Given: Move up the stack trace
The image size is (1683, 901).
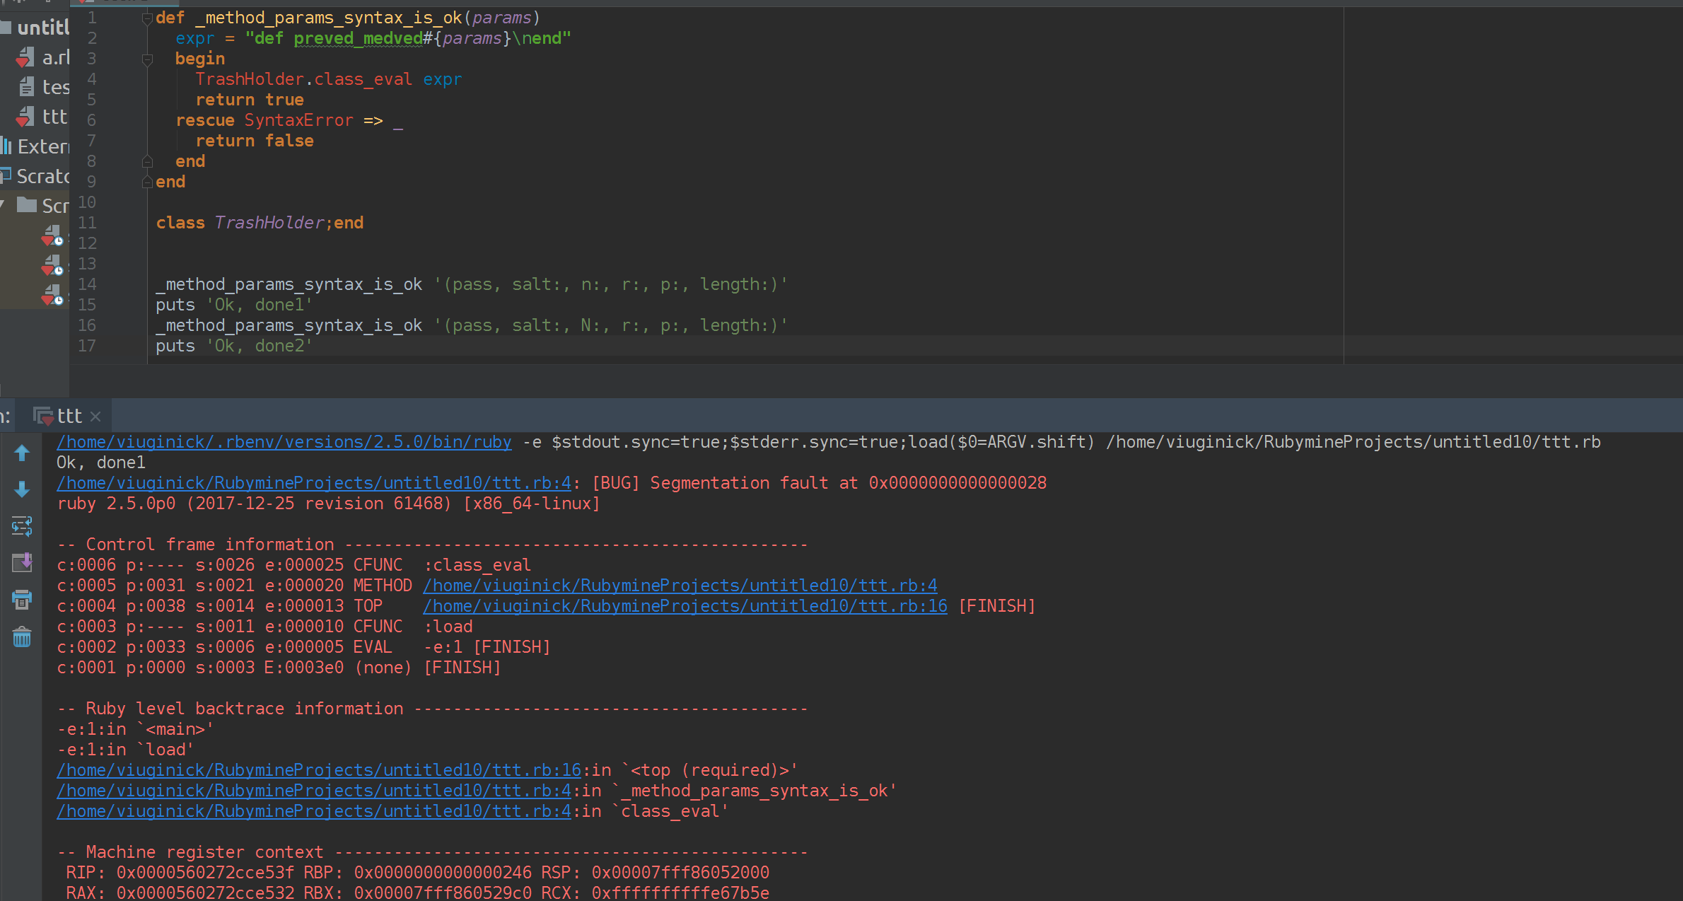Looking at the screenshot, I should [22, 453].
